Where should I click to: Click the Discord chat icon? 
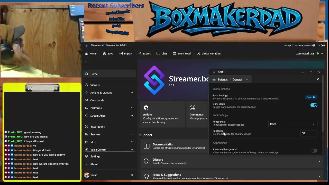(x=147, y=161)
